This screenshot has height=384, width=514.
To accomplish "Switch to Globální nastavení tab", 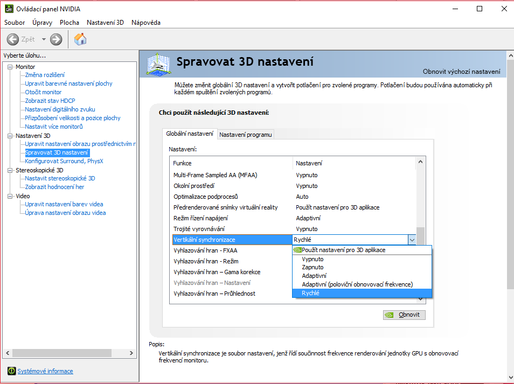I will 190,134.
